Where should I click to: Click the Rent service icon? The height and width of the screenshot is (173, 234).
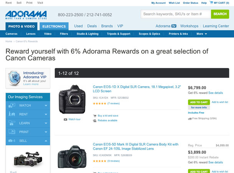pyautogui.click(x=12, y=114)
